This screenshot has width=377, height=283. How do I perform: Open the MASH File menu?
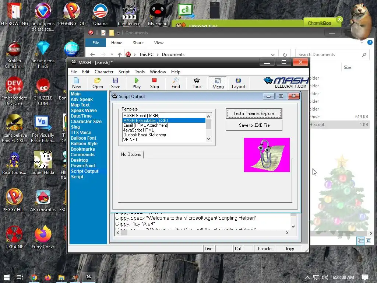pyautogui.click(x=74, y=72)
